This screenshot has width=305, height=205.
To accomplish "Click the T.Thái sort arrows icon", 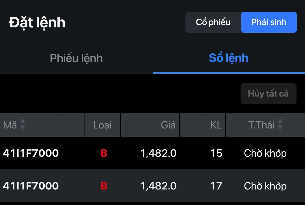I will (x=280, y=124).
